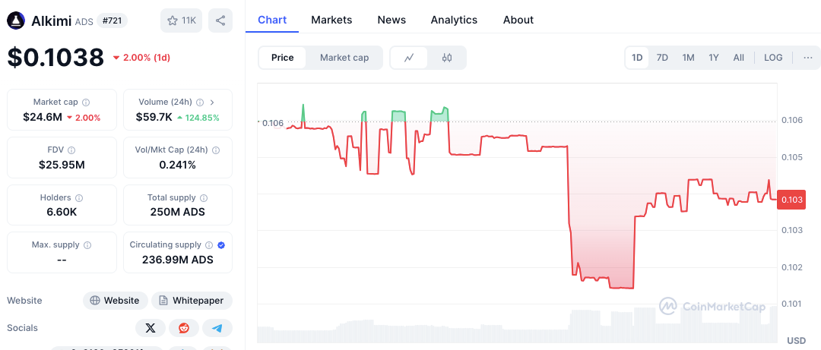Select the Market cap chart toggle

pyautogui.click(x=344, y=58)
